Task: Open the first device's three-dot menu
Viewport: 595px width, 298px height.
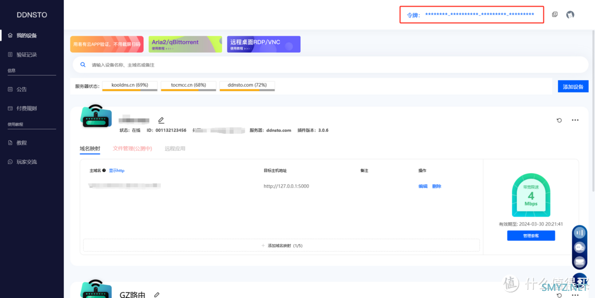Action: tap(575, 120)
